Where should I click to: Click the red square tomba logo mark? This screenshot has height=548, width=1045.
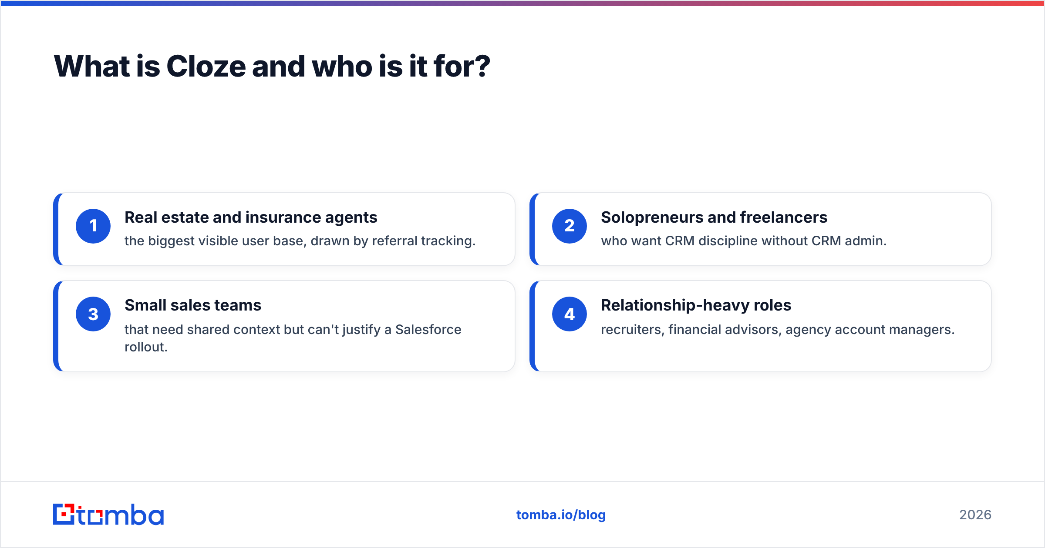64,515
